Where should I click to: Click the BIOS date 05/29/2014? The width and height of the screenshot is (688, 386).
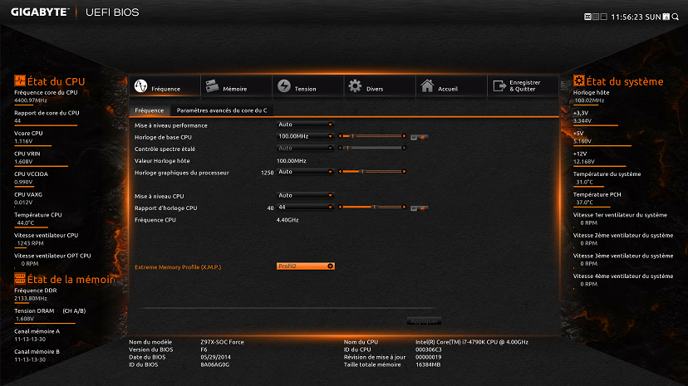(x=215, y=357)
